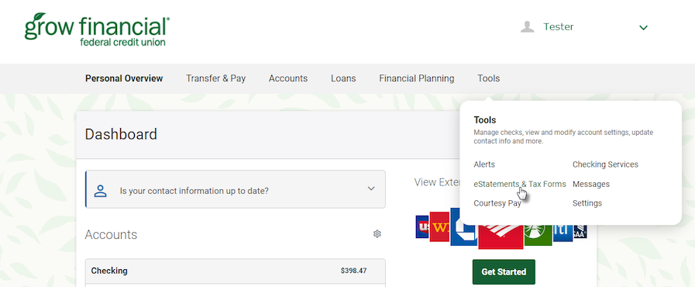Click the Grow Financial logo

point(97,29)
